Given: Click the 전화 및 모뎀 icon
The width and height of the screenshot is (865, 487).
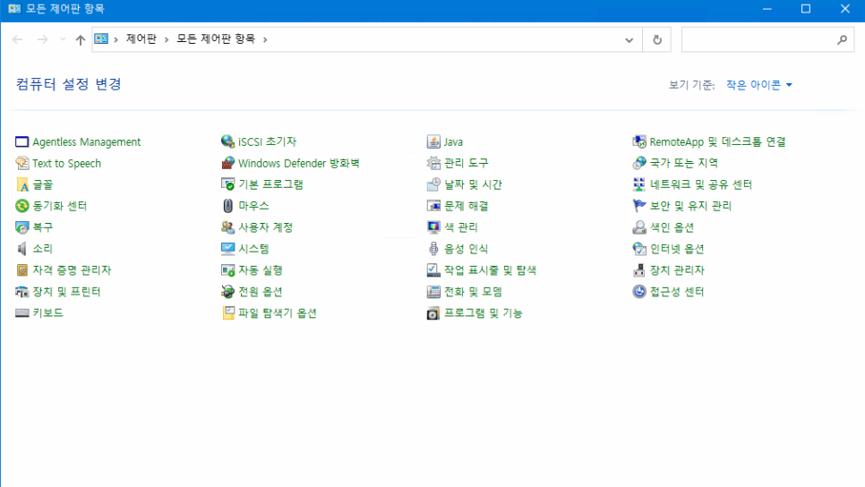Looking at the screenshot, I should click(433, 292).
